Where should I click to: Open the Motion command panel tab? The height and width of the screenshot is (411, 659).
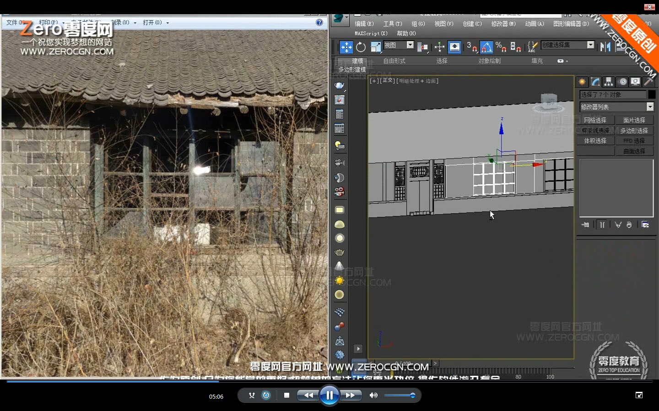[x=622, y=82]
